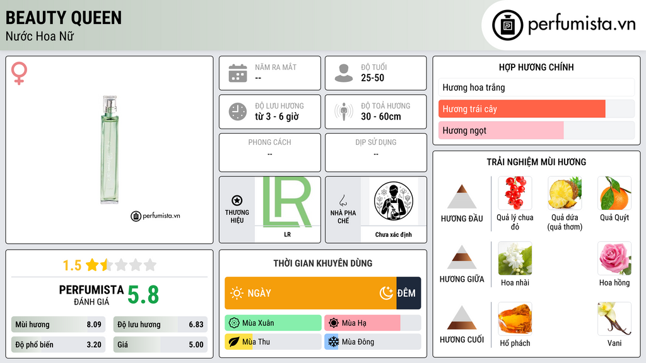Image resolution: width=646 pixels, height=363 pixels.
Task: Click the snowflake icon beside Mùa Đông
Action: click(x=334, y=342)
